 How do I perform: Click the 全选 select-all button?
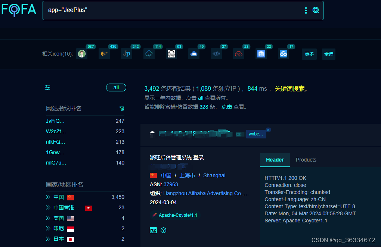(329, 54)
